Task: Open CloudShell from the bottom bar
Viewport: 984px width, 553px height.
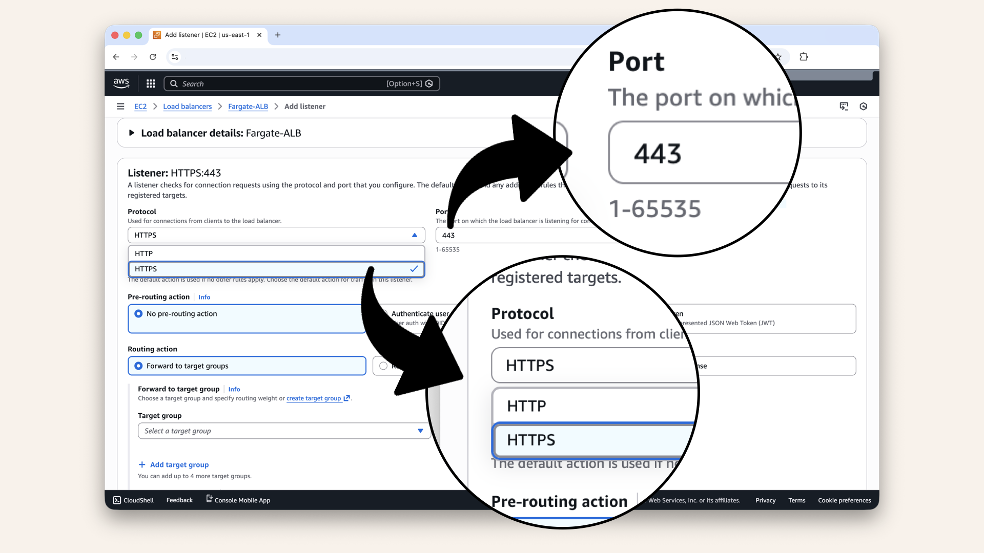Action: [x=133, y=500]
